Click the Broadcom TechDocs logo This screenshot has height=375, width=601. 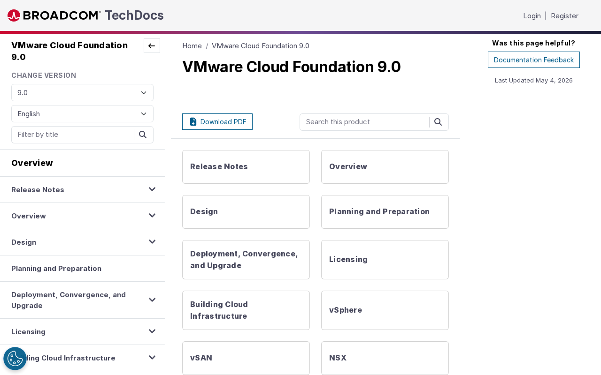pyautogui.click(x=85, y=15)
